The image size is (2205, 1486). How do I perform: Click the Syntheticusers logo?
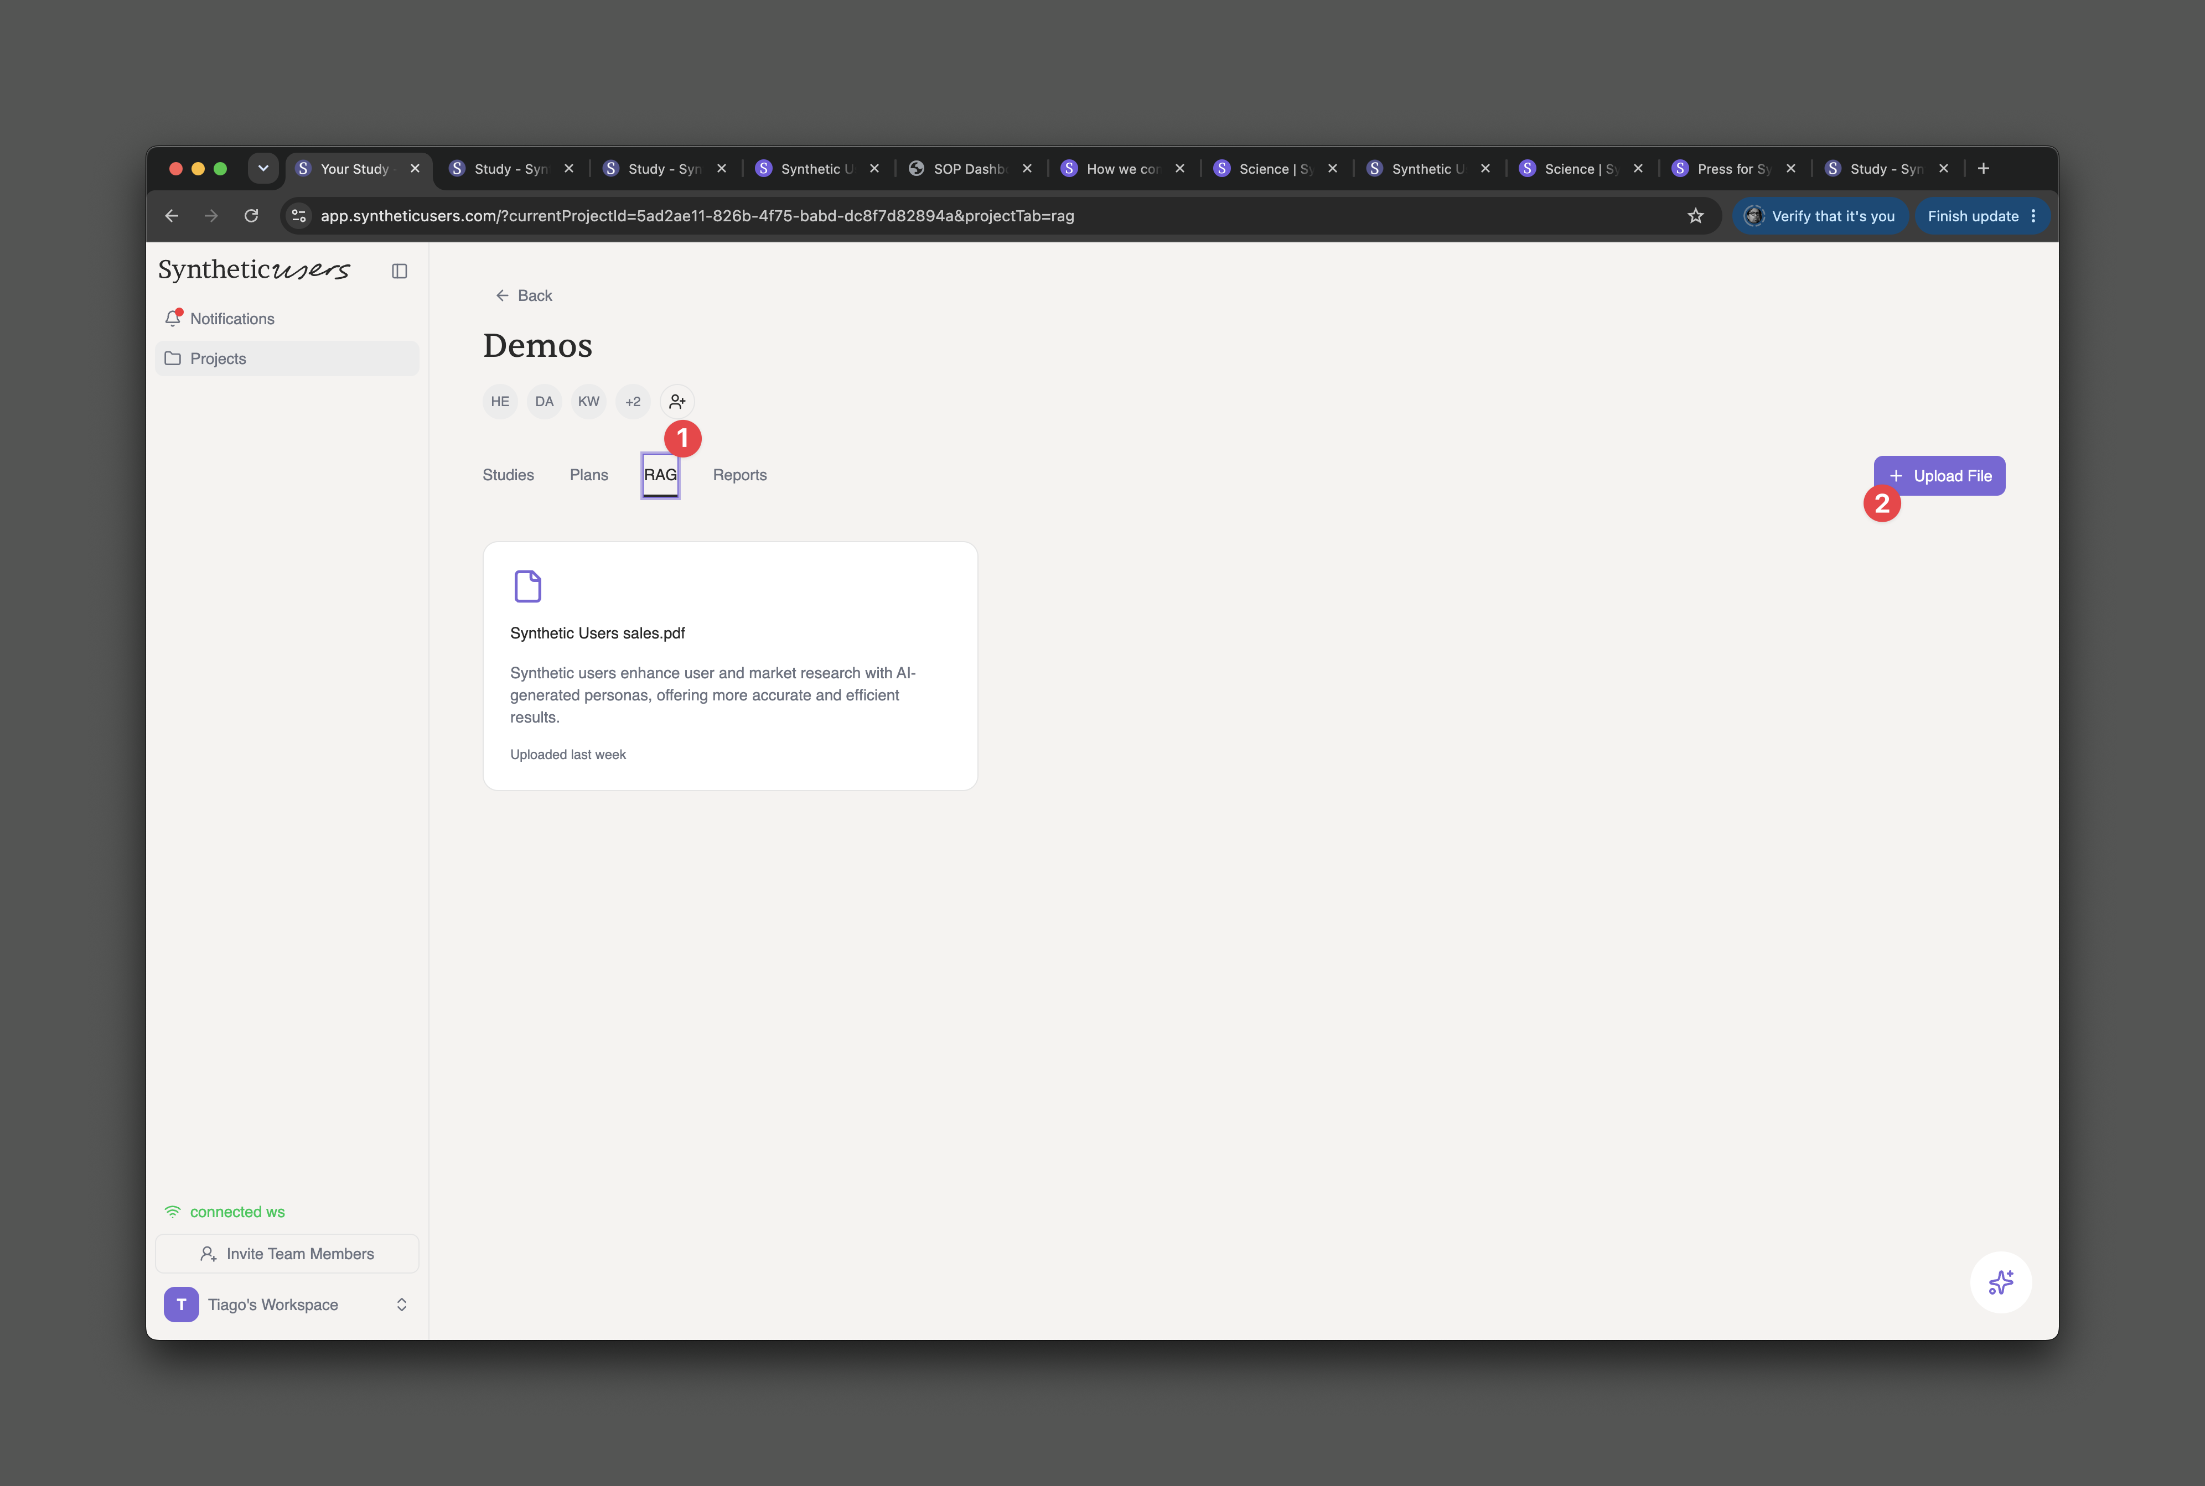click(x=254, y=270)
